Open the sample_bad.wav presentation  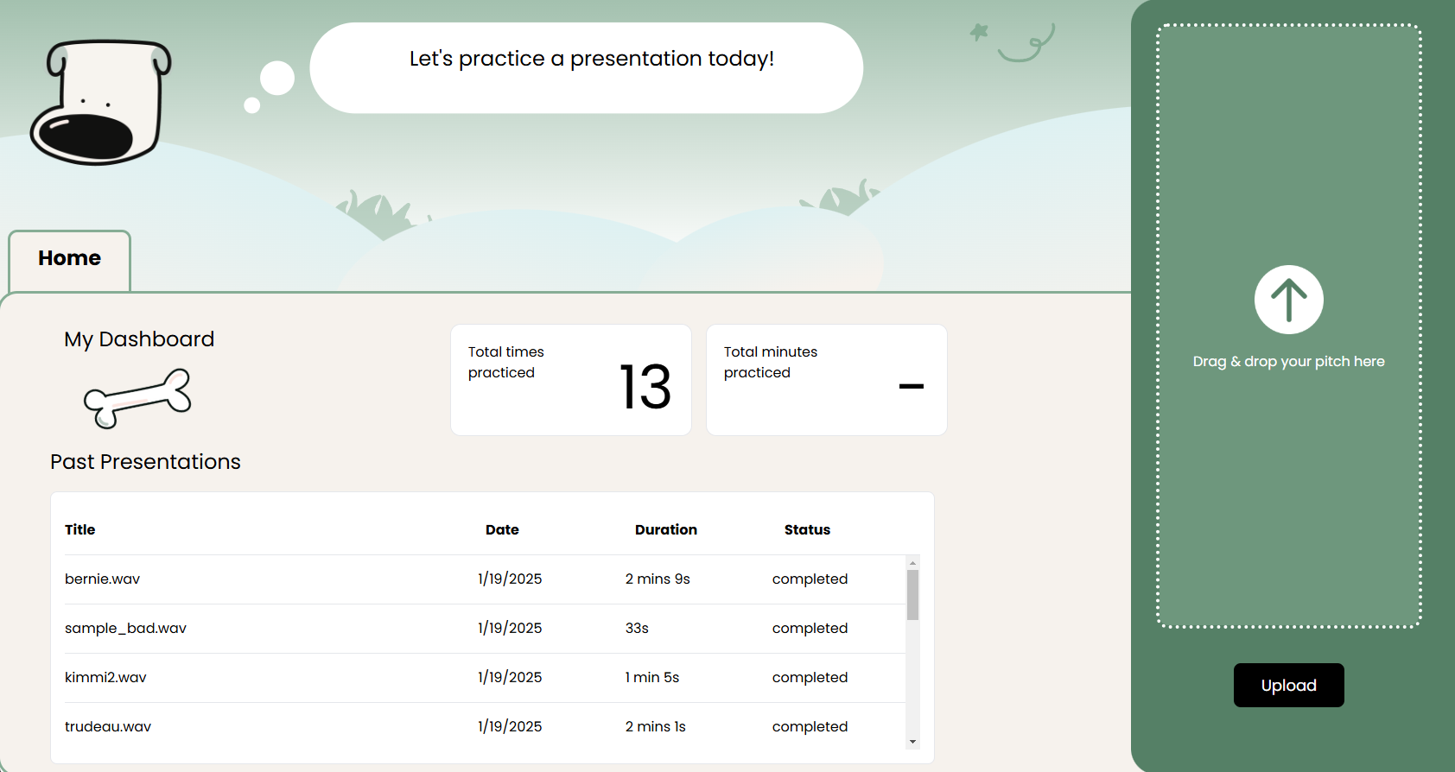pyautogui.click(x=125, y=628)
